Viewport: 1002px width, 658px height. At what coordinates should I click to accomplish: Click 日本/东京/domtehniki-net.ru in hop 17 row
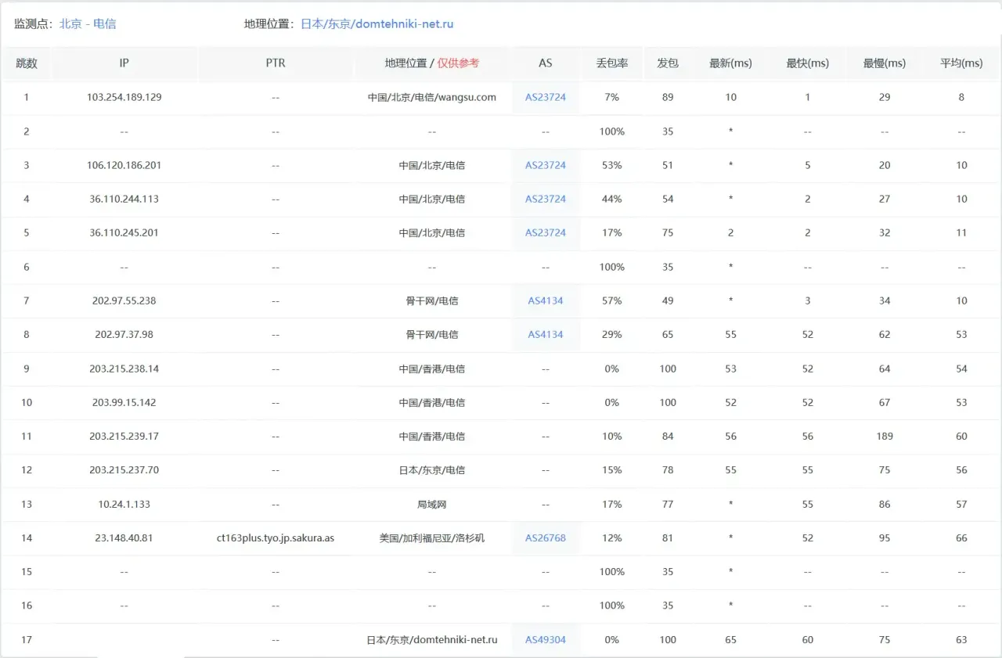[432, 639]
